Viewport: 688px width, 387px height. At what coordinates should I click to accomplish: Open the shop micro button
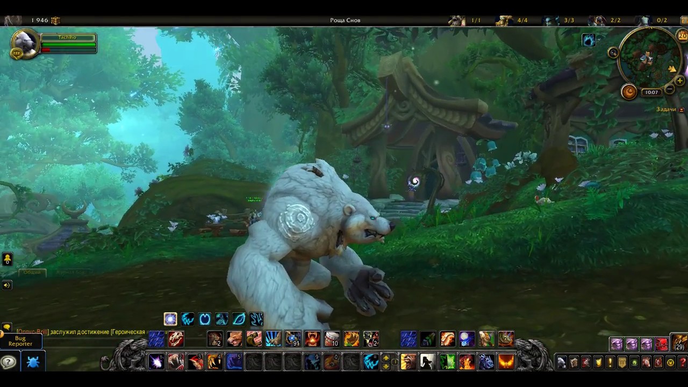[670, 362]
